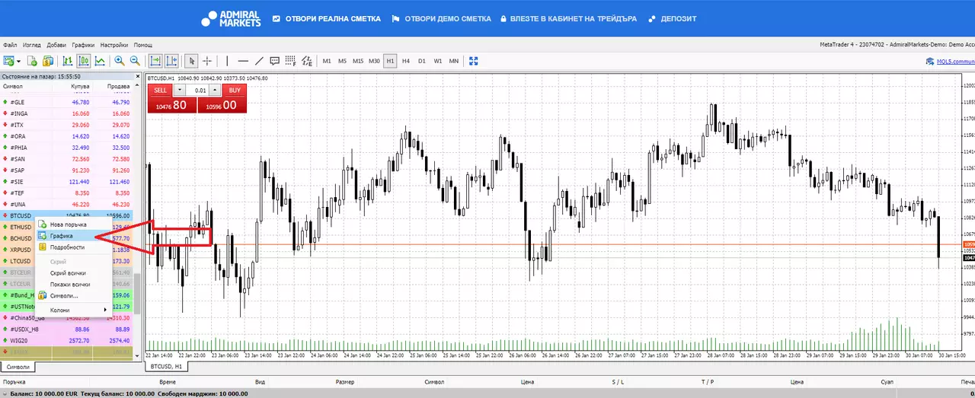975x398 pixels.
Task: Open the lot size dropdown next to SELL
Action: (x=180, y=90)
